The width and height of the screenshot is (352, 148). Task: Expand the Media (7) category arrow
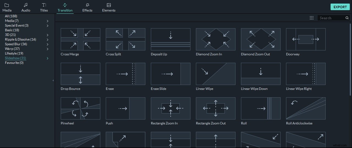48,21
